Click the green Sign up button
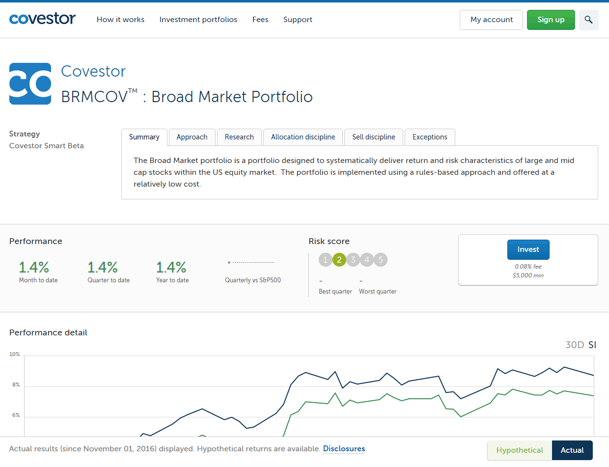 [x=551, y=20]
